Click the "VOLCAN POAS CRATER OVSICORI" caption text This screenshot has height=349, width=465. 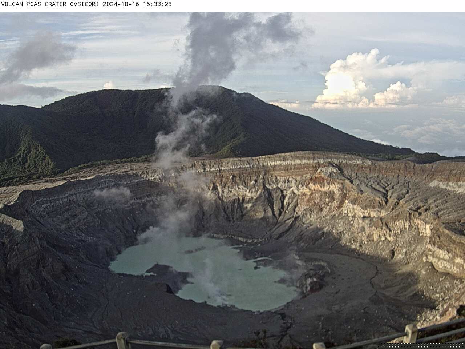(x=50, y=4)
